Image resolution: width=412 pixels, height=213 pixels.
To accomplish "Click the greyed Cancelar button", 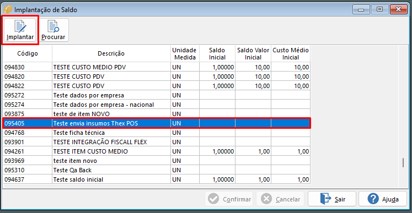I will coord(280,199).
